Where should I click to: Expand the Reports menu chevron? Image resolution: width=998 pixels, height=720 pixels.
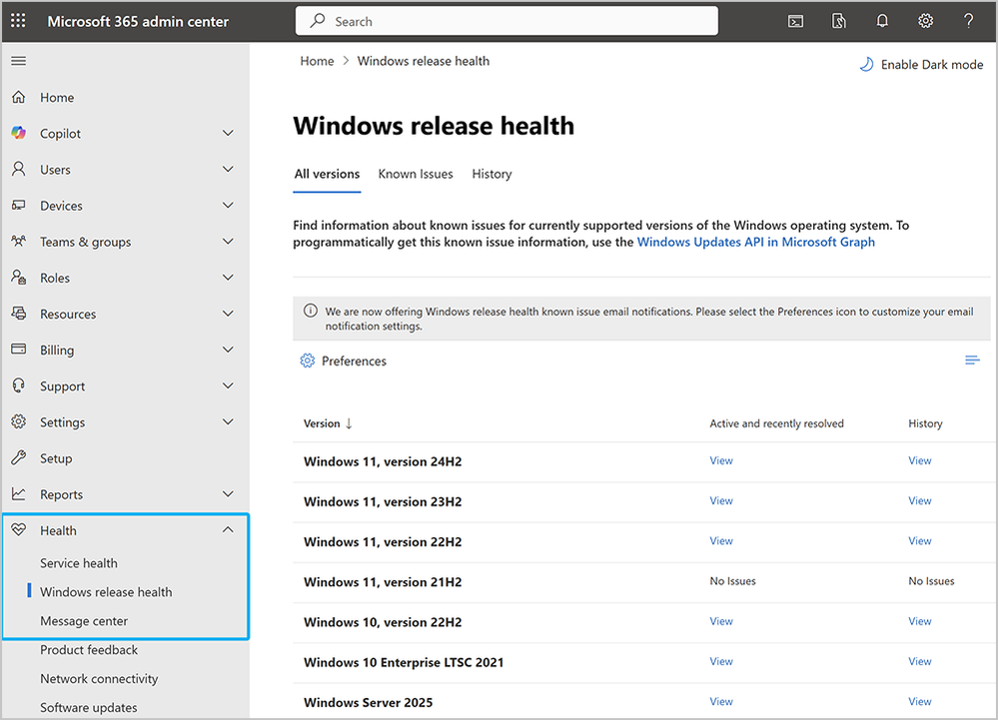click(x=228, y=494)
